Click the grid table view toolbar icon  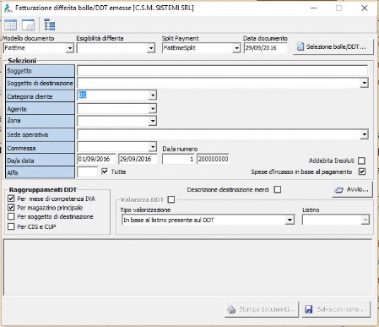11,25
